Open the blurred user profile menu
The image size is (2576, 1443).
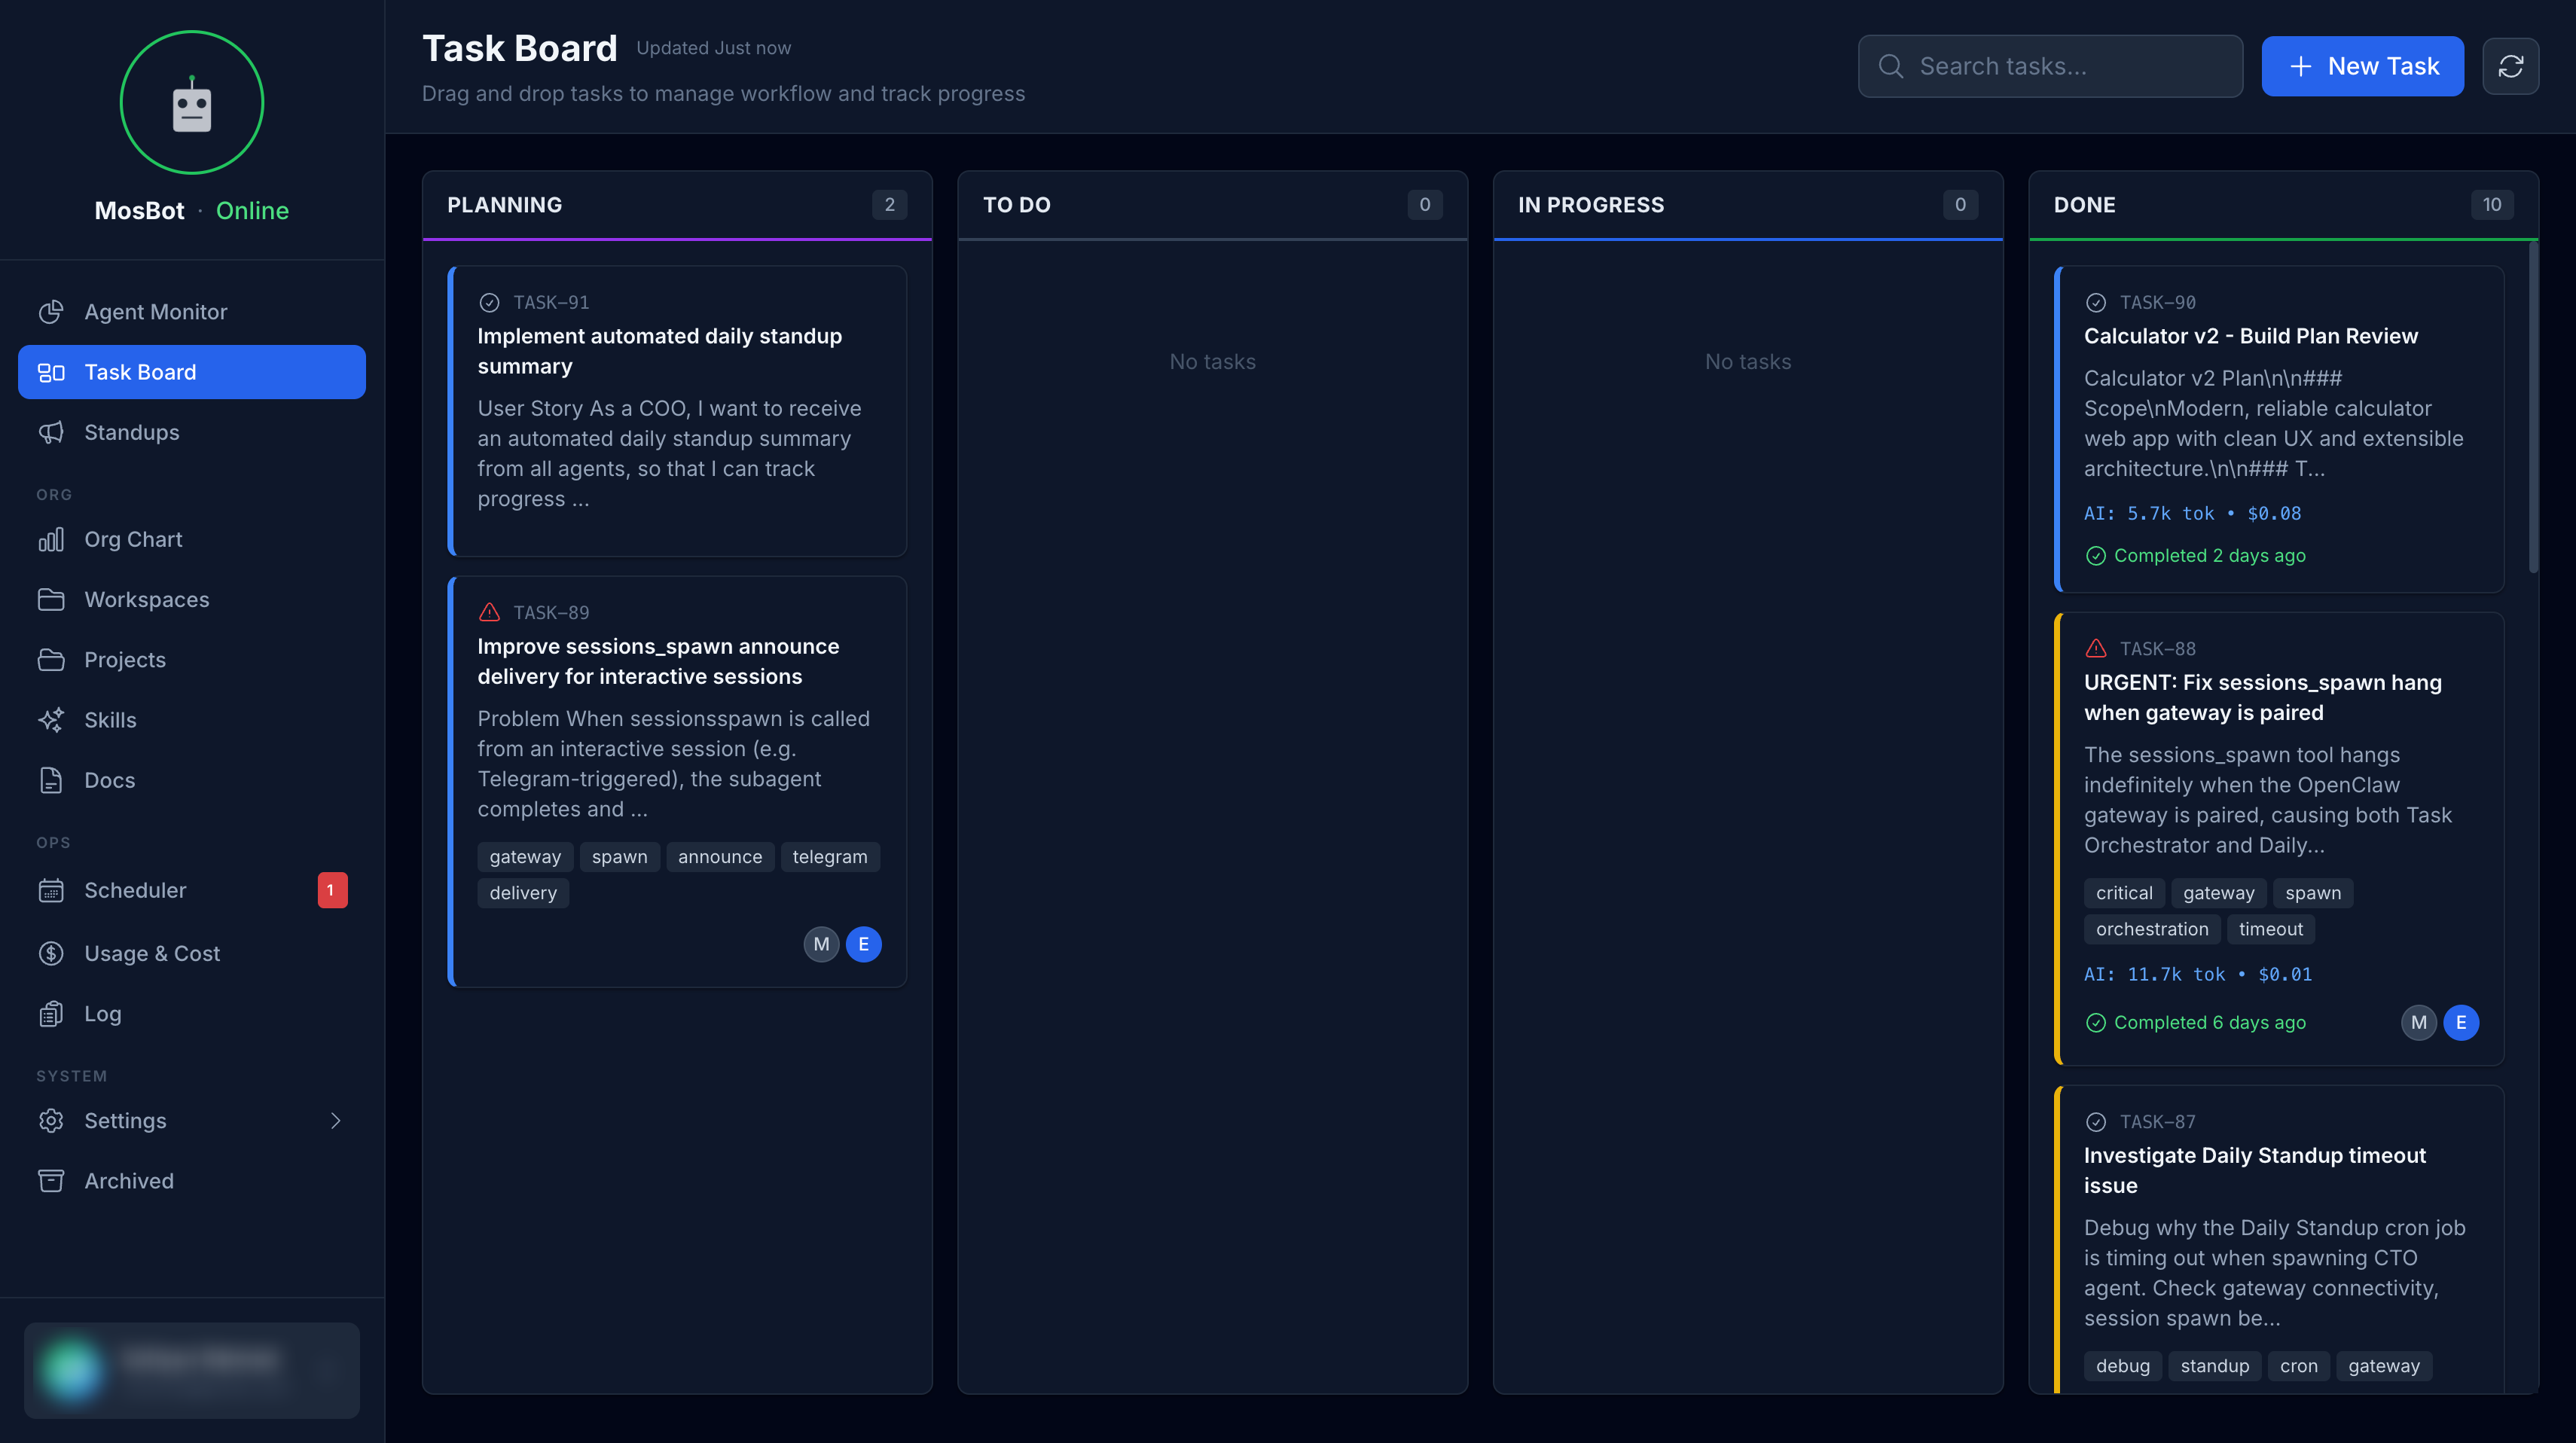(192, 1369)
